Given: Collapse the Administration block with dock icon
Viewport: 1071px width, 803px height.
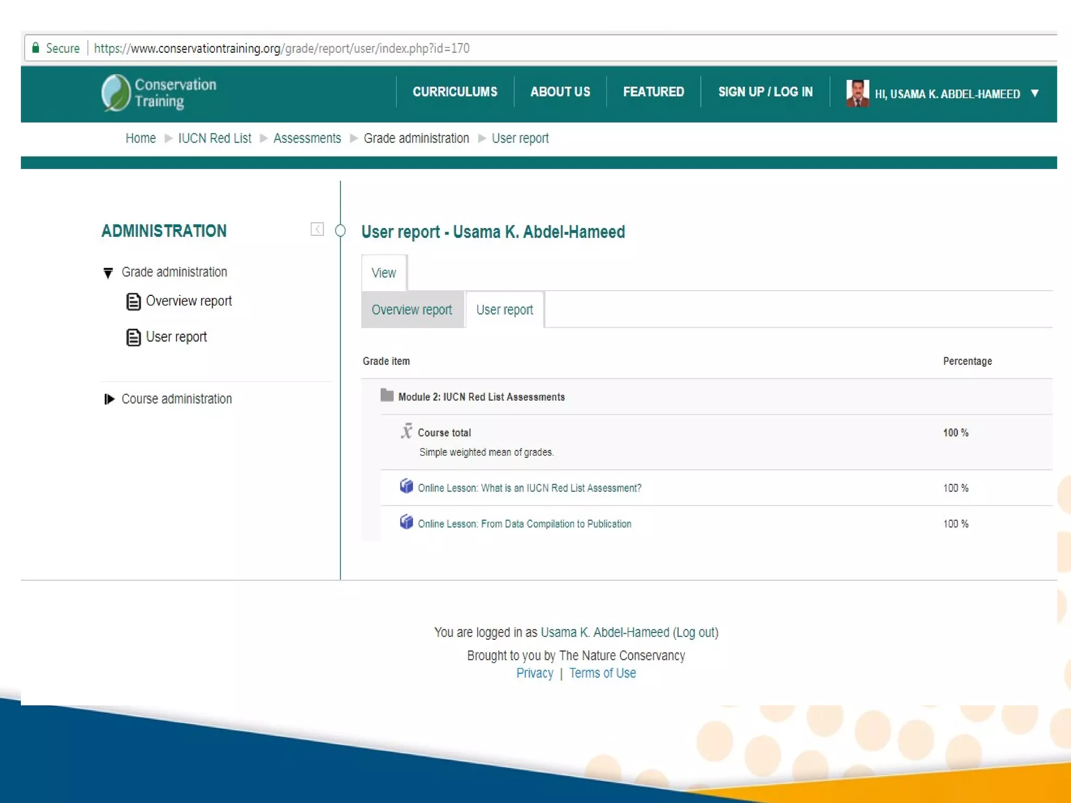Looking at the screenshot, I should click(x=317, y=229).
